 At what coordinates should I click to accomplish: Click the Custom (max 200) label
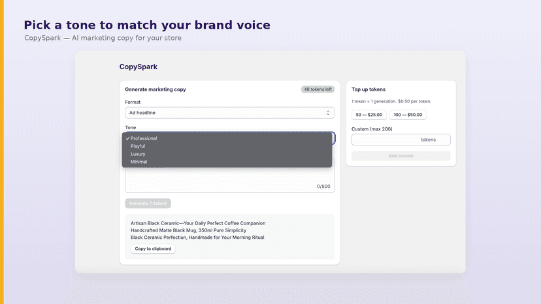tap(372, 129)
